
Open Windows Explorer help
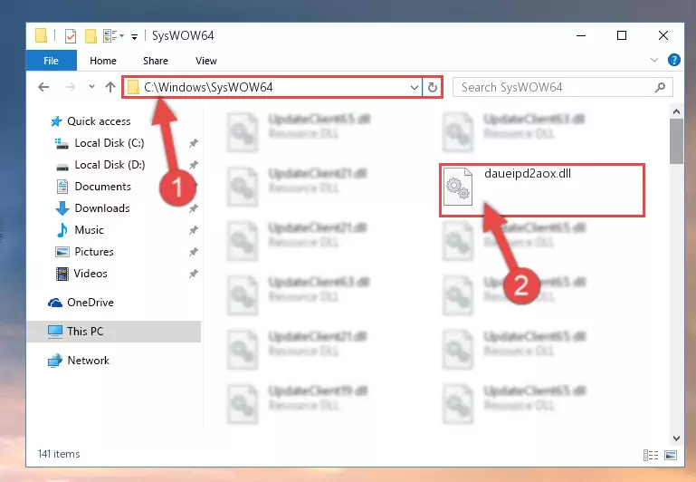click(x=673, y=60)
